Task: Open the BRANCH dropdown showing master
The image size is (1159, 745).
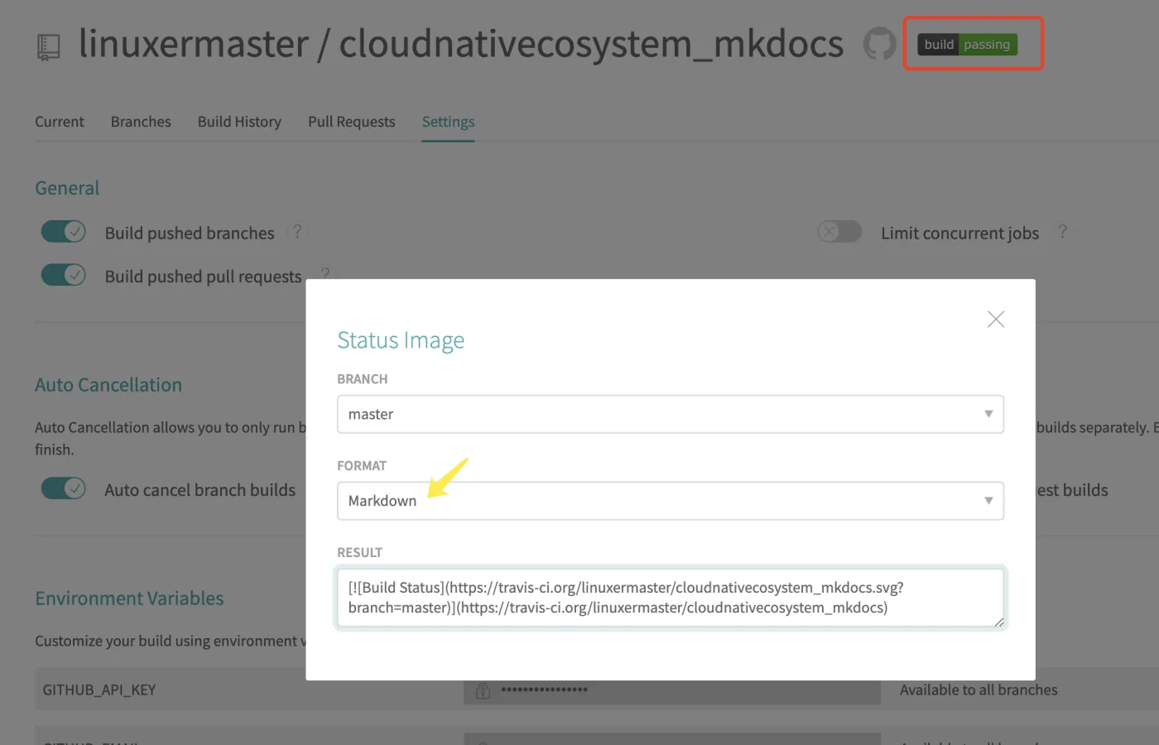Action: (671, 414)
